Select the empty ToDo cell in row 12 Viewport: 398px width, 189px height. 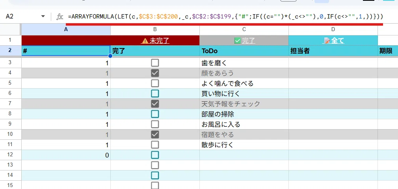click(244, 155)
